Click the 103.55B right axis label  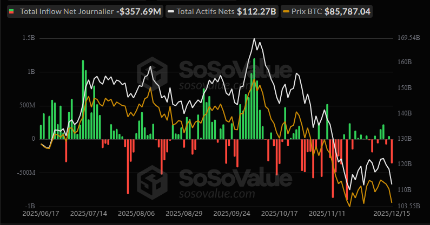point(408,206)
